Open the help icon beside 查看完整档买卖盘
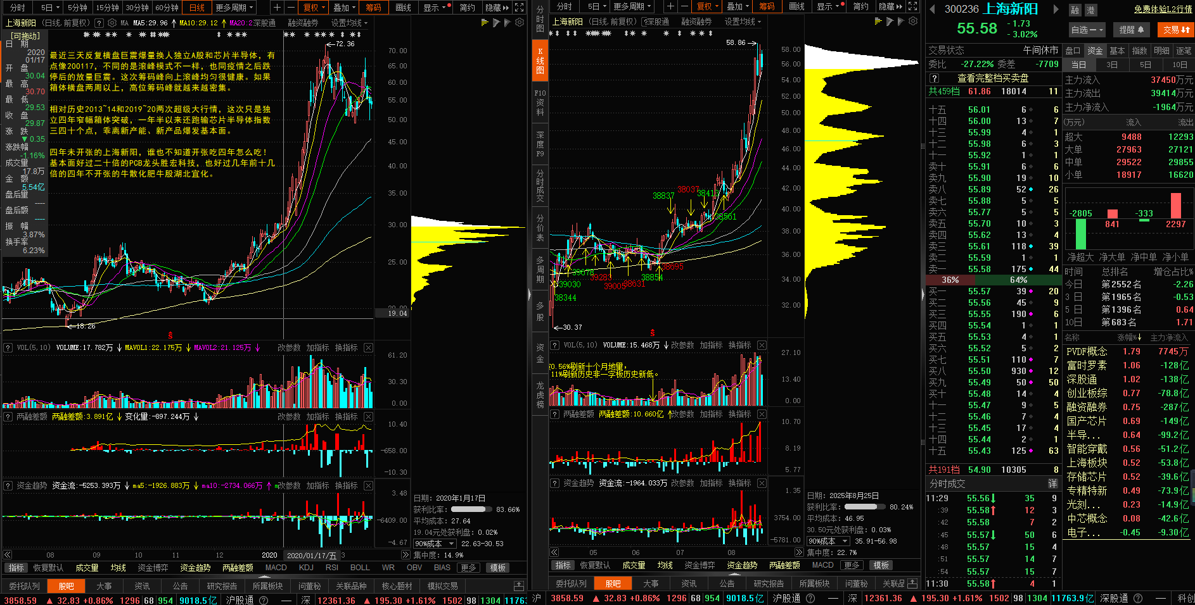Image resolution: width=1195 pixels, height=605 pixels. pos(934,78)
